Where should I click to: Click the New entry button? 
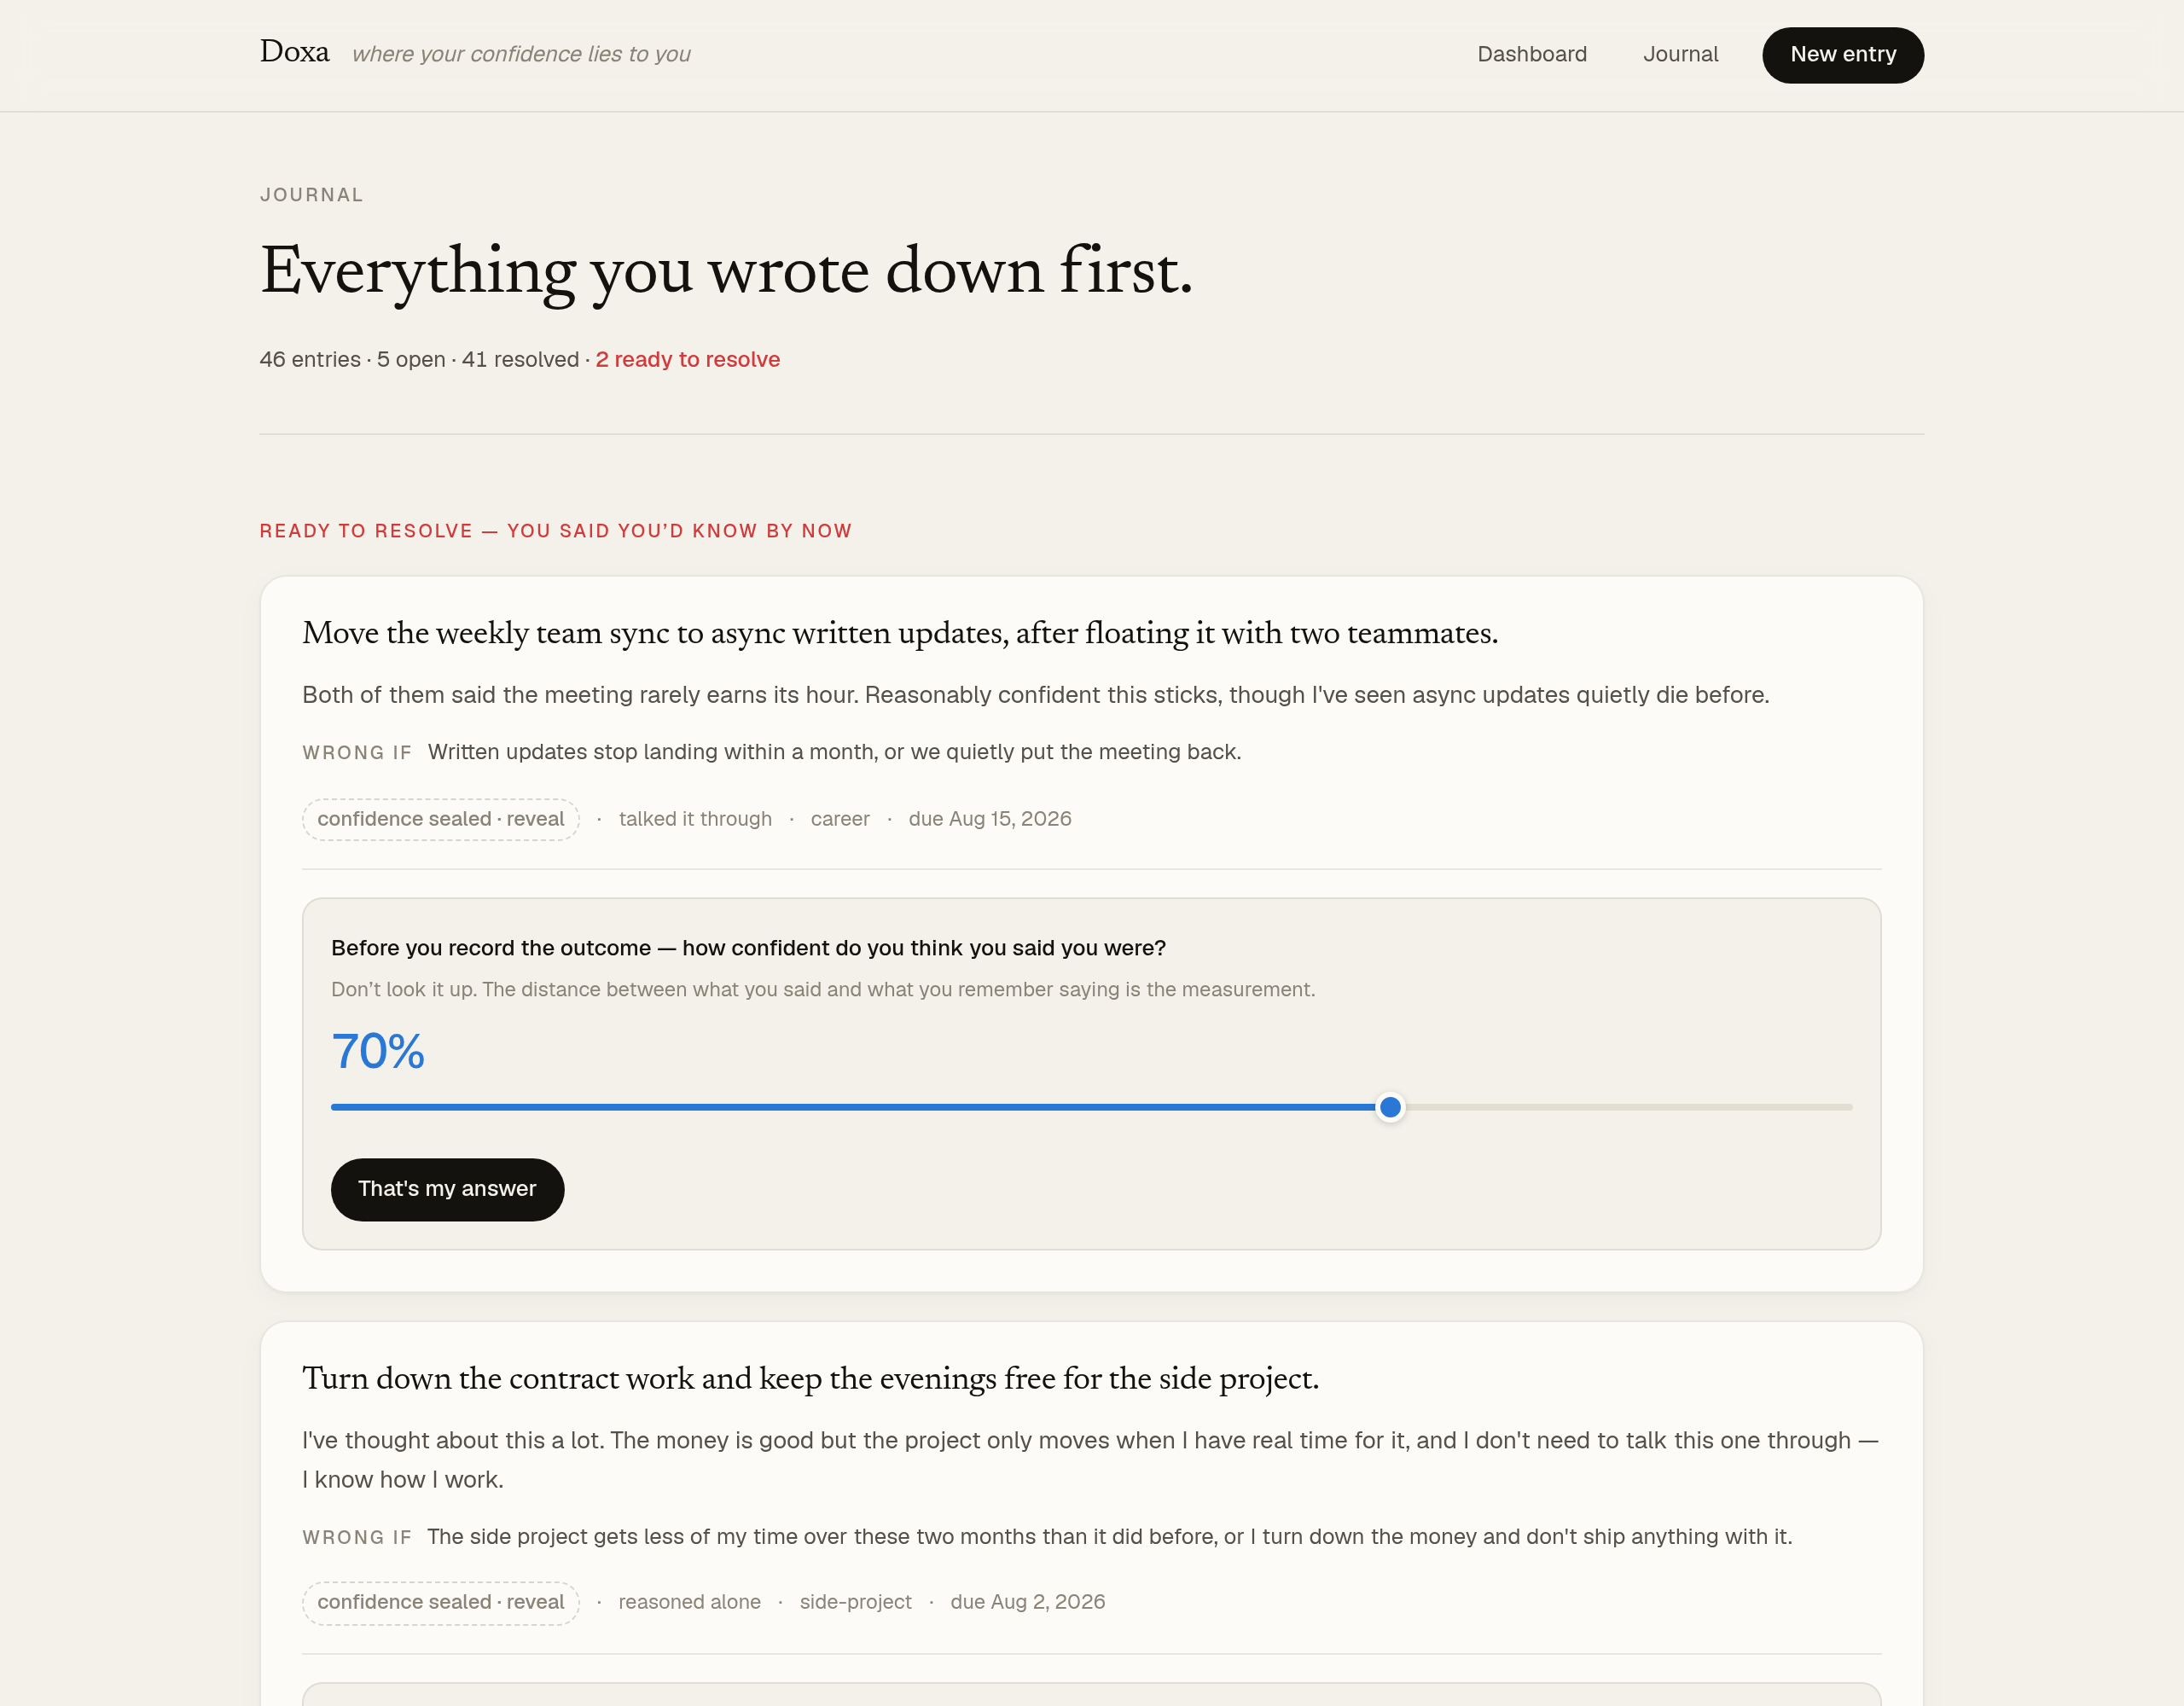pyautogui.click(x=1842, y=55)
